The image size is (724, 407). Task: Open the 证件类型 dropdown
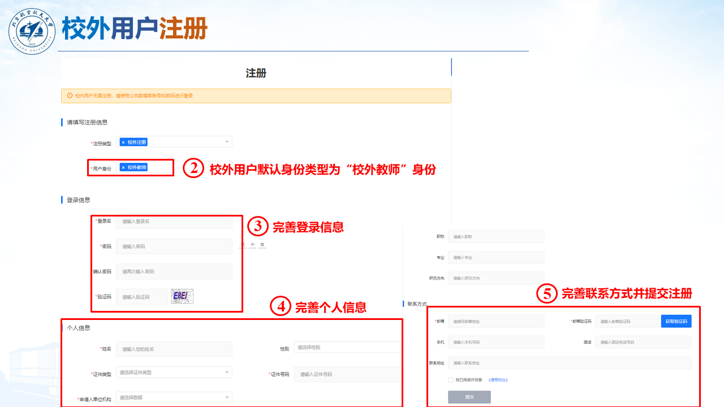[x=174, y=373]
